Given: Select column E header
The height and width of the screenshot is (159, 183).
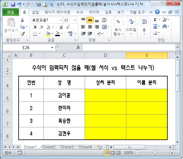Looking at the screenshot, I should 147,55.
